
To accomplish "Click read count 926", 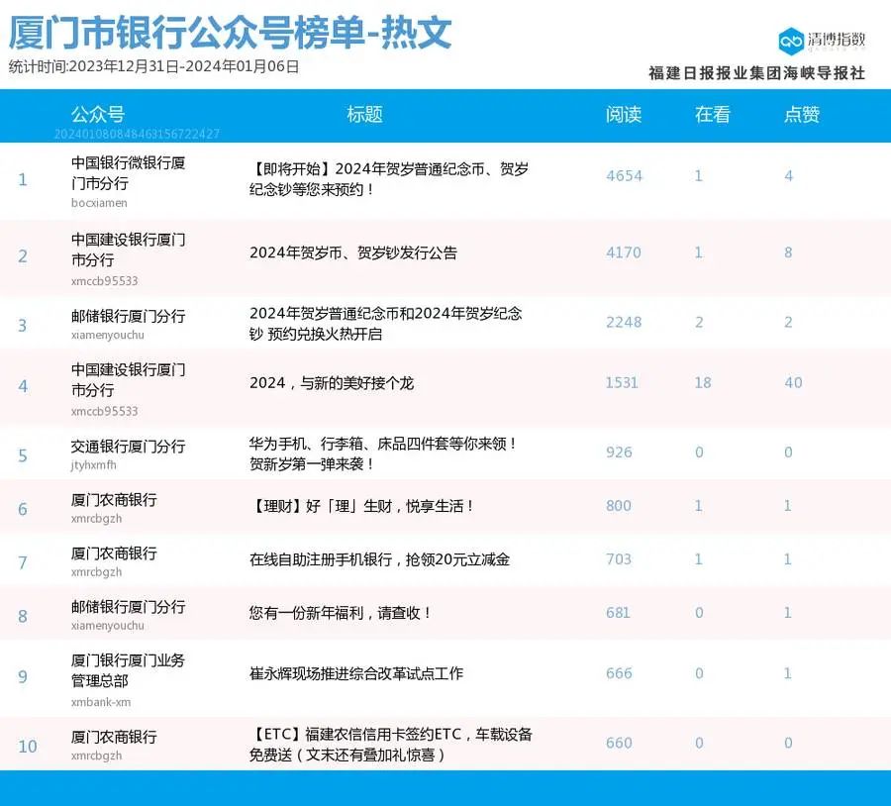I will 618,452.
